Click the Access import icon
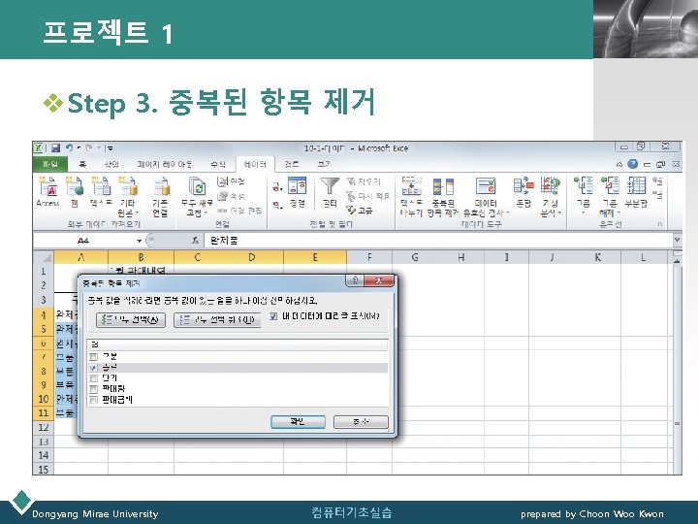The height and width of the screenshot is (524, 698). coord(48,186)
